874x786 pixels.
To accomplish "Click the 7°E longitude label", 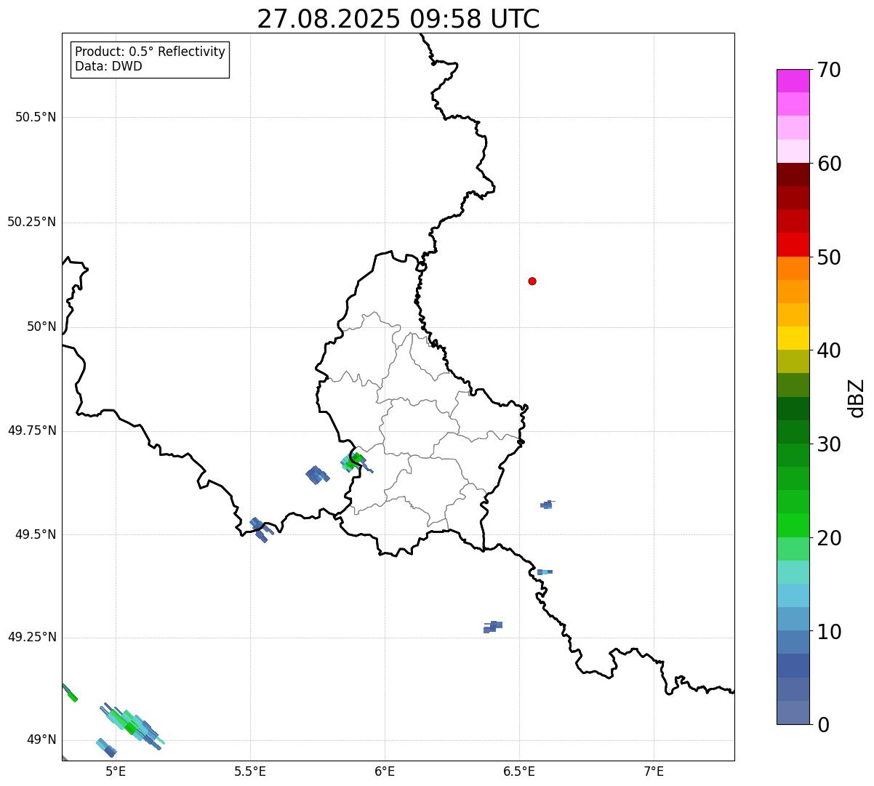I will 654,771.
